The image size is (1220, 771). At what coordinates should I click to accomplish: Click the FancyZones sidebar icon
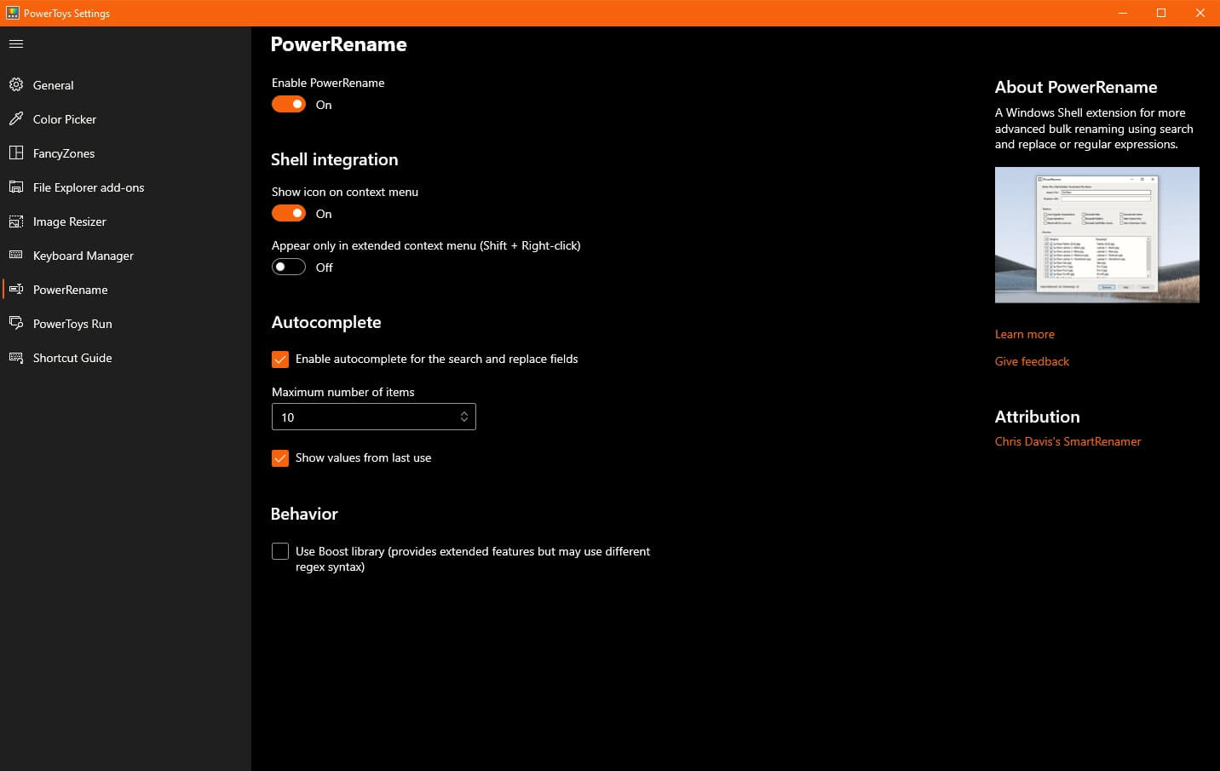[x=16, y=153]
